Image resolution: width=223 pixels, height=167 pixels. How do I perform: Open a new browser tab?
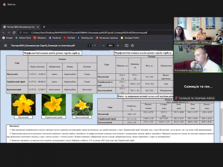[44, 27]
